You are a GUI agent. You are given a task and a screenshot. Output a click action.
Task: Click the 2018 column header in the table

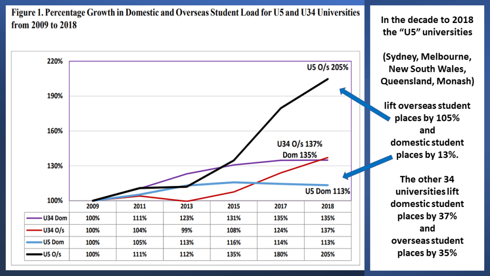(328, 207)
